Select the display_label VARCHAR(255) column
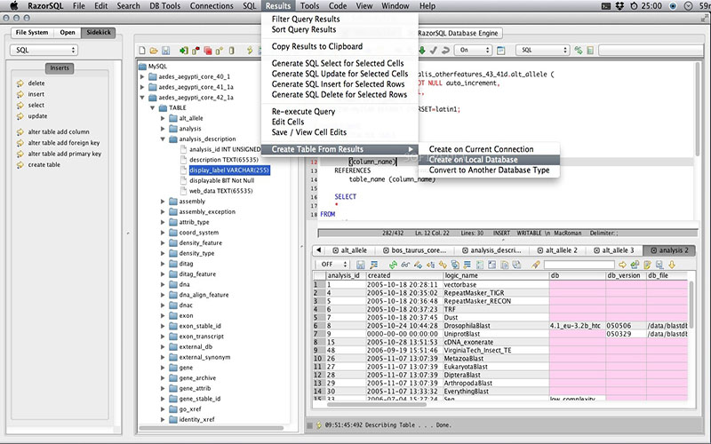 click(229, 170)
